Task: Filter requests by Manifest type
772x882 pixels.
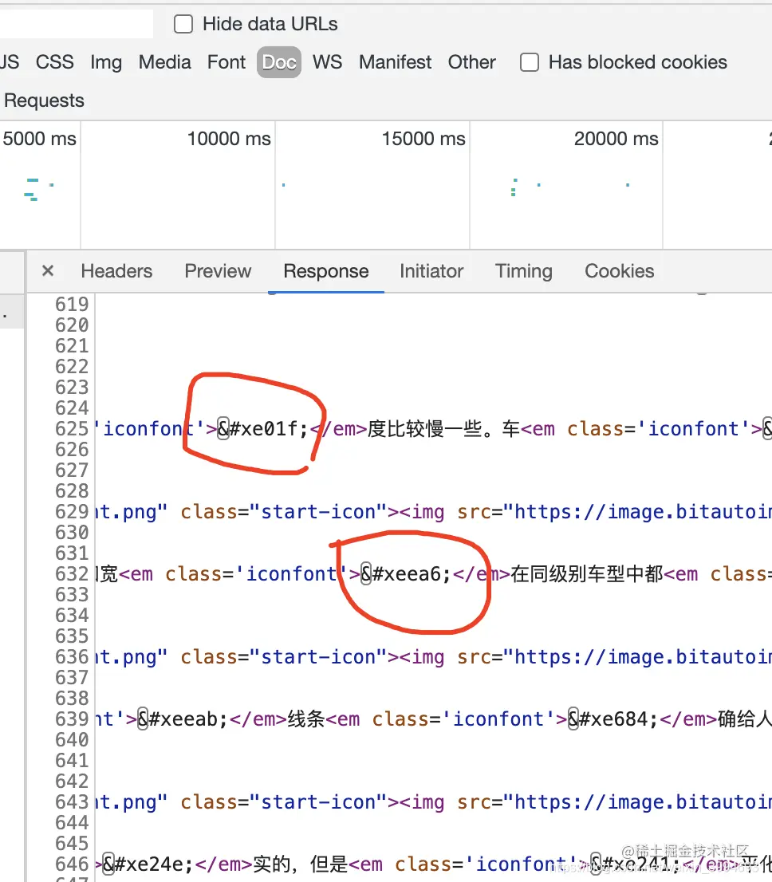Action: tap(396, 62)
